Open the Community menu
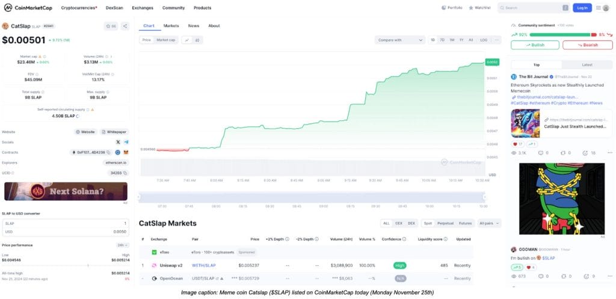 [173, 8]
